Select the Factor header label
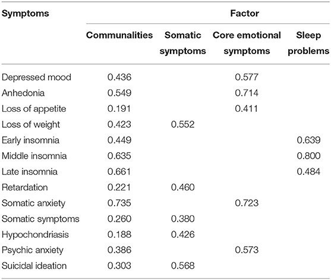331x280 pixels. pos(244,14)
